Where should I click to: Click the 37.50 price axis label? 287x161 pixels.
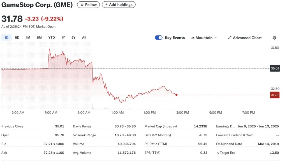[275, 48]
